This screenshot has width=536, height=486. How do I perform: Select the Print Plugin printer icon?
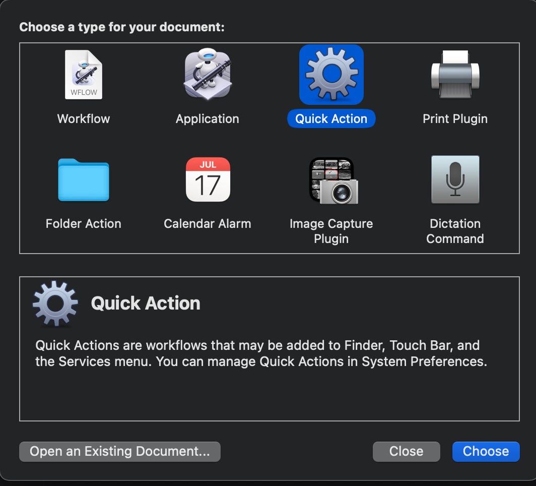click(x=455, y=74)
